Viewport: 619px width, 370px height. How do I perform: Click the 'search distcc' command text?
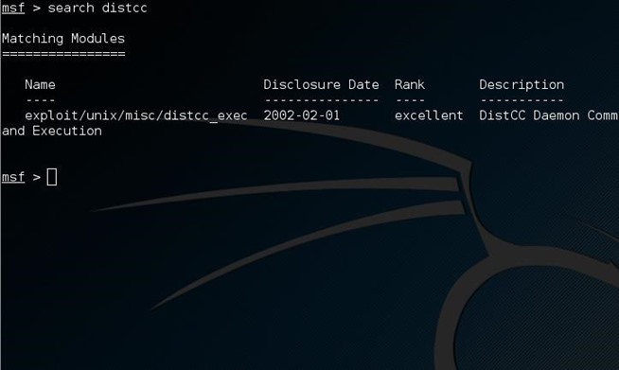(x=97, y=8)
